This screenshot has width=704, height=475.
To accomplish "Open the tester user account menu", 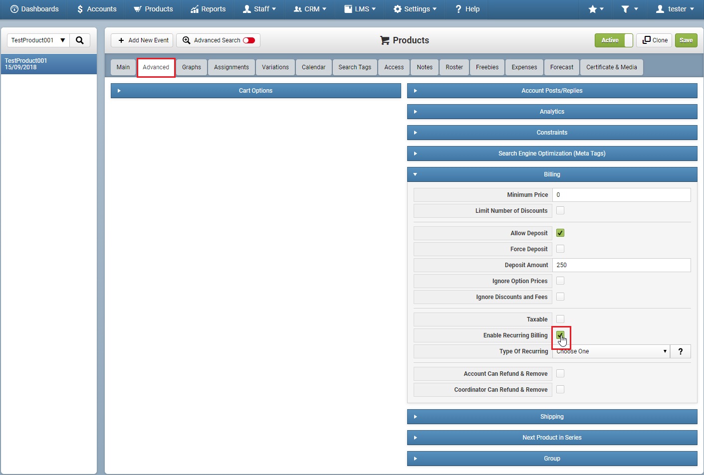I will click(x=675, y=9).
